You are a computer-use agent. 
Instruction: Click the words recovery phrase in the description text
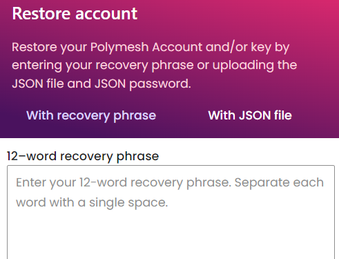144,65
